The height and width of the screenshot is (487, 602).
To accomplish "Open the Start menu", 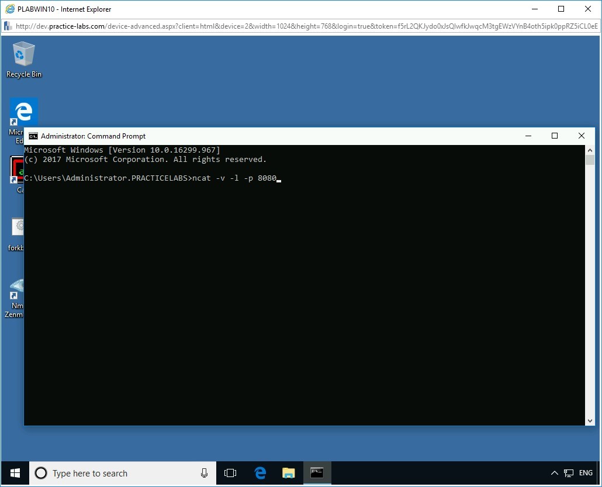I will click(14, 473).
